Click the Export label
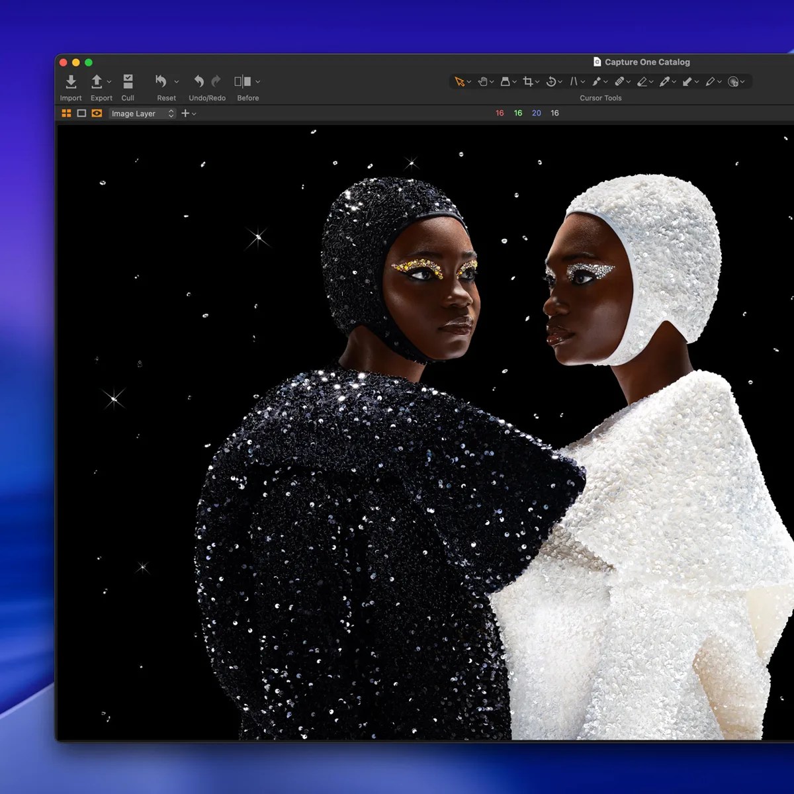Viewport: 794px width, 794px height. coord(101,98)
